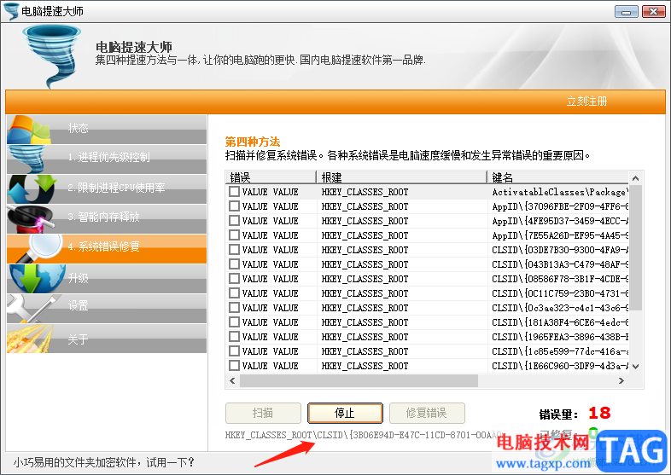
Task: Show the 关于 page
Action: click(107, 339)
